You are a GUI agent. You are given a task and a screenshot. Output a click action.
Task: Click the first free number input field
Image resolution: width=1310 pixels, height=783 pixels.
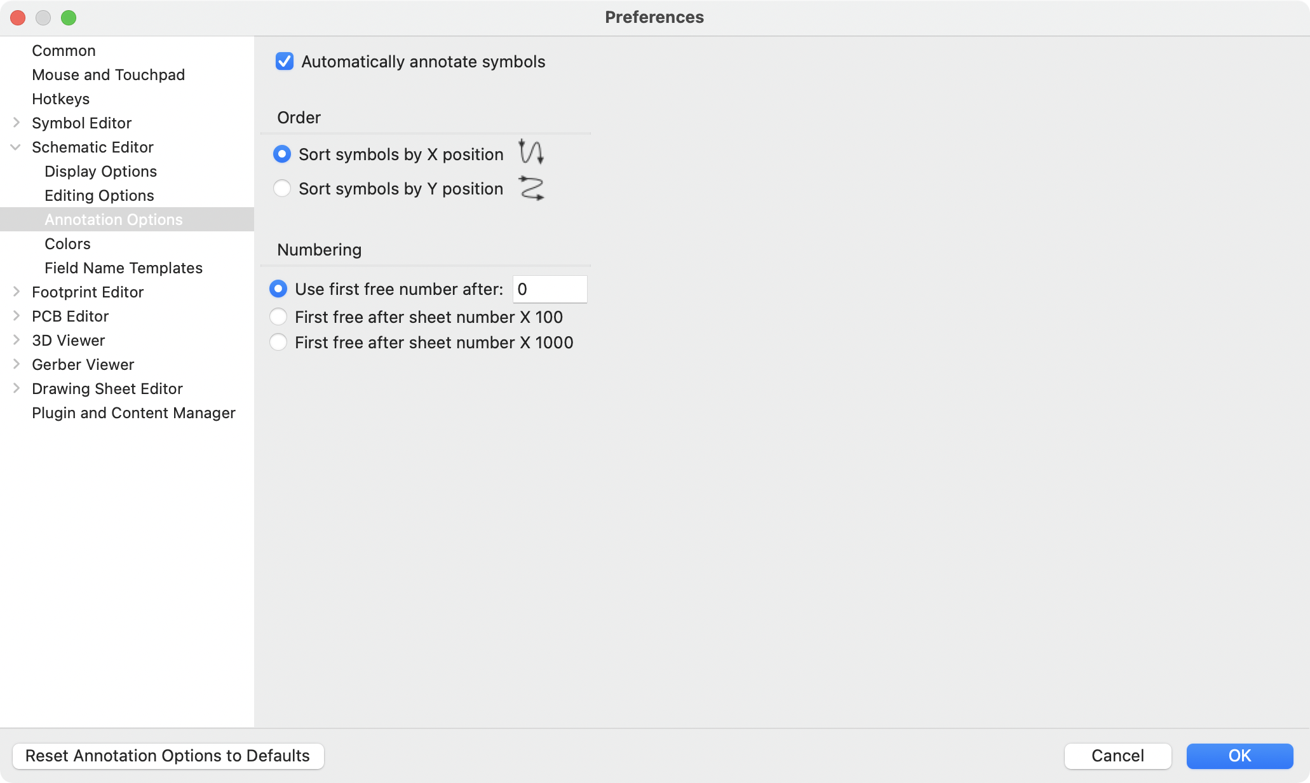click(550, 289)
